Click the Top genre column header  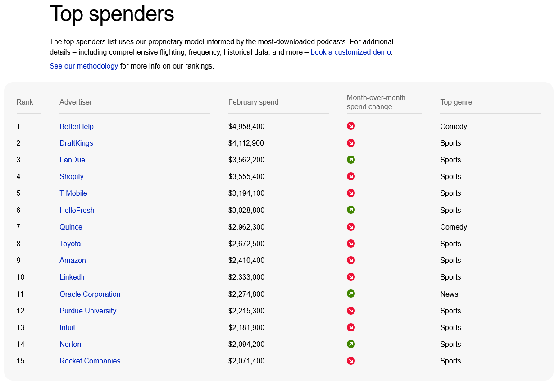click(456, 102)
